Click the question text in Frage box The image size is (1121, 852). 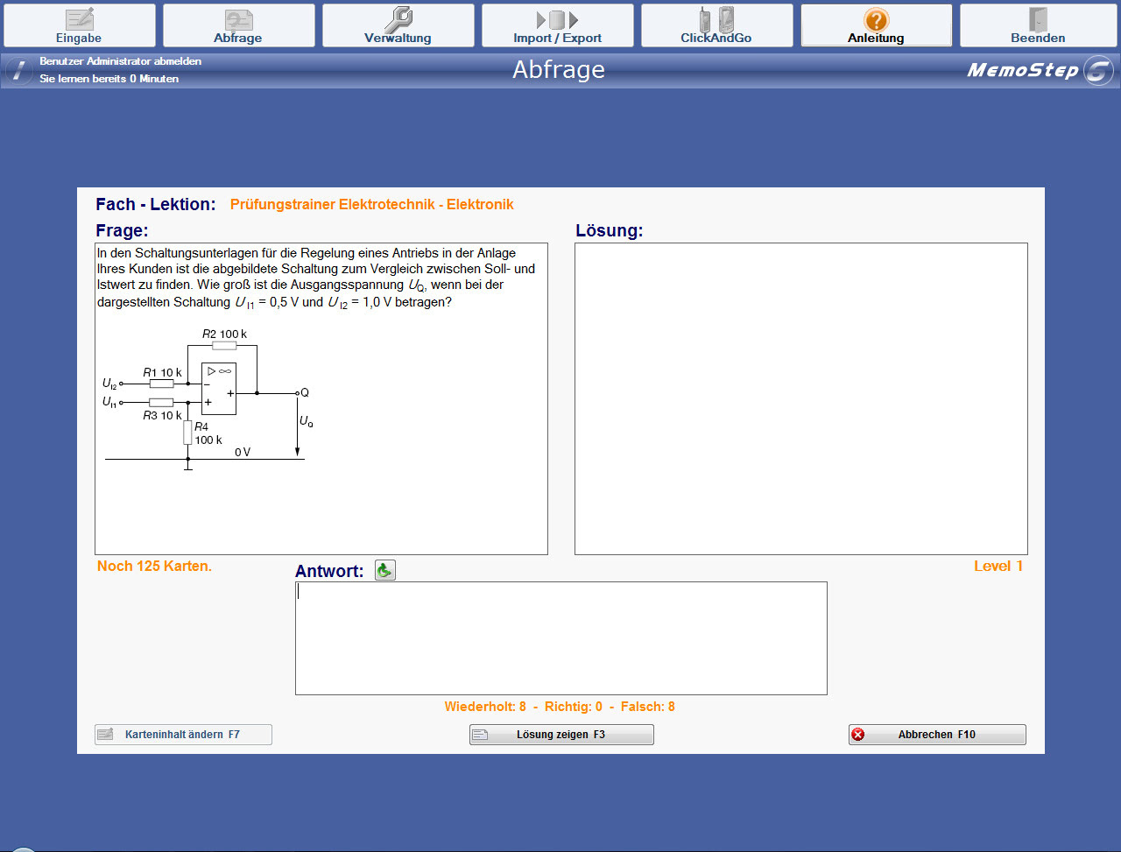tap(315, 277)
